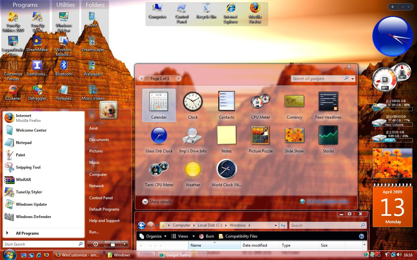This screenshot has width=417, height=260.
Task: Expand Show details in gadget gallery
Action: tap(157, 202)
